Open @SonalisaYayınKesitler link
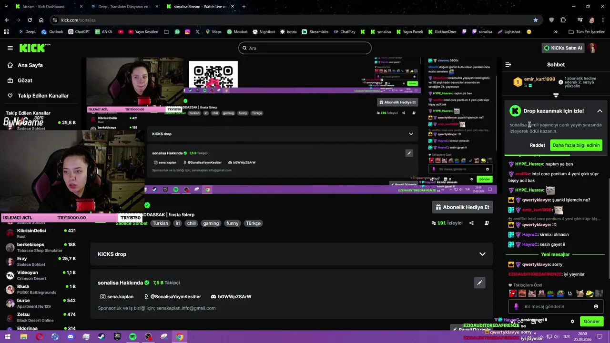Viewport: 610px width, 343px height. pyautogui.click(x=172, y=296)
